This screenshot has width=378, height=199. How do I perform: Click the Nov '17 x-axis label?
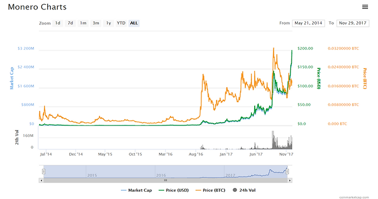coord(286,154)
